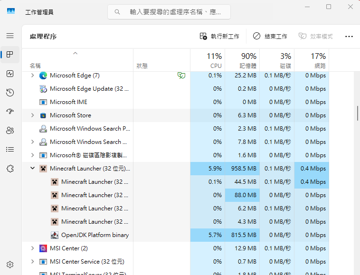Minimize the Task Manager window
The image size is (360, 275).
(307, 7)
